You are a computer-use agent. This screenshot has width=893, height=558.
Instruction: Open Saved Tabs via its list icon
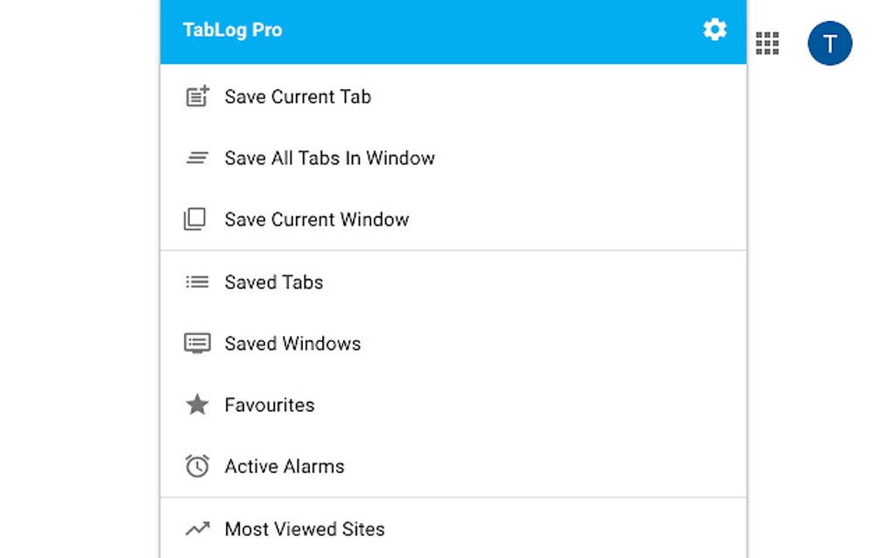197,282
